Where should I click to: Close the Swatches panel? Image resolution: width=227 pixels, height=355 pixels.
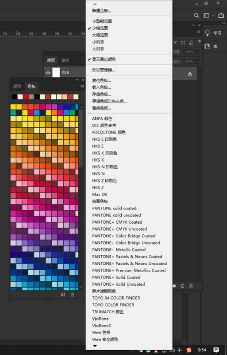(83, 80)
